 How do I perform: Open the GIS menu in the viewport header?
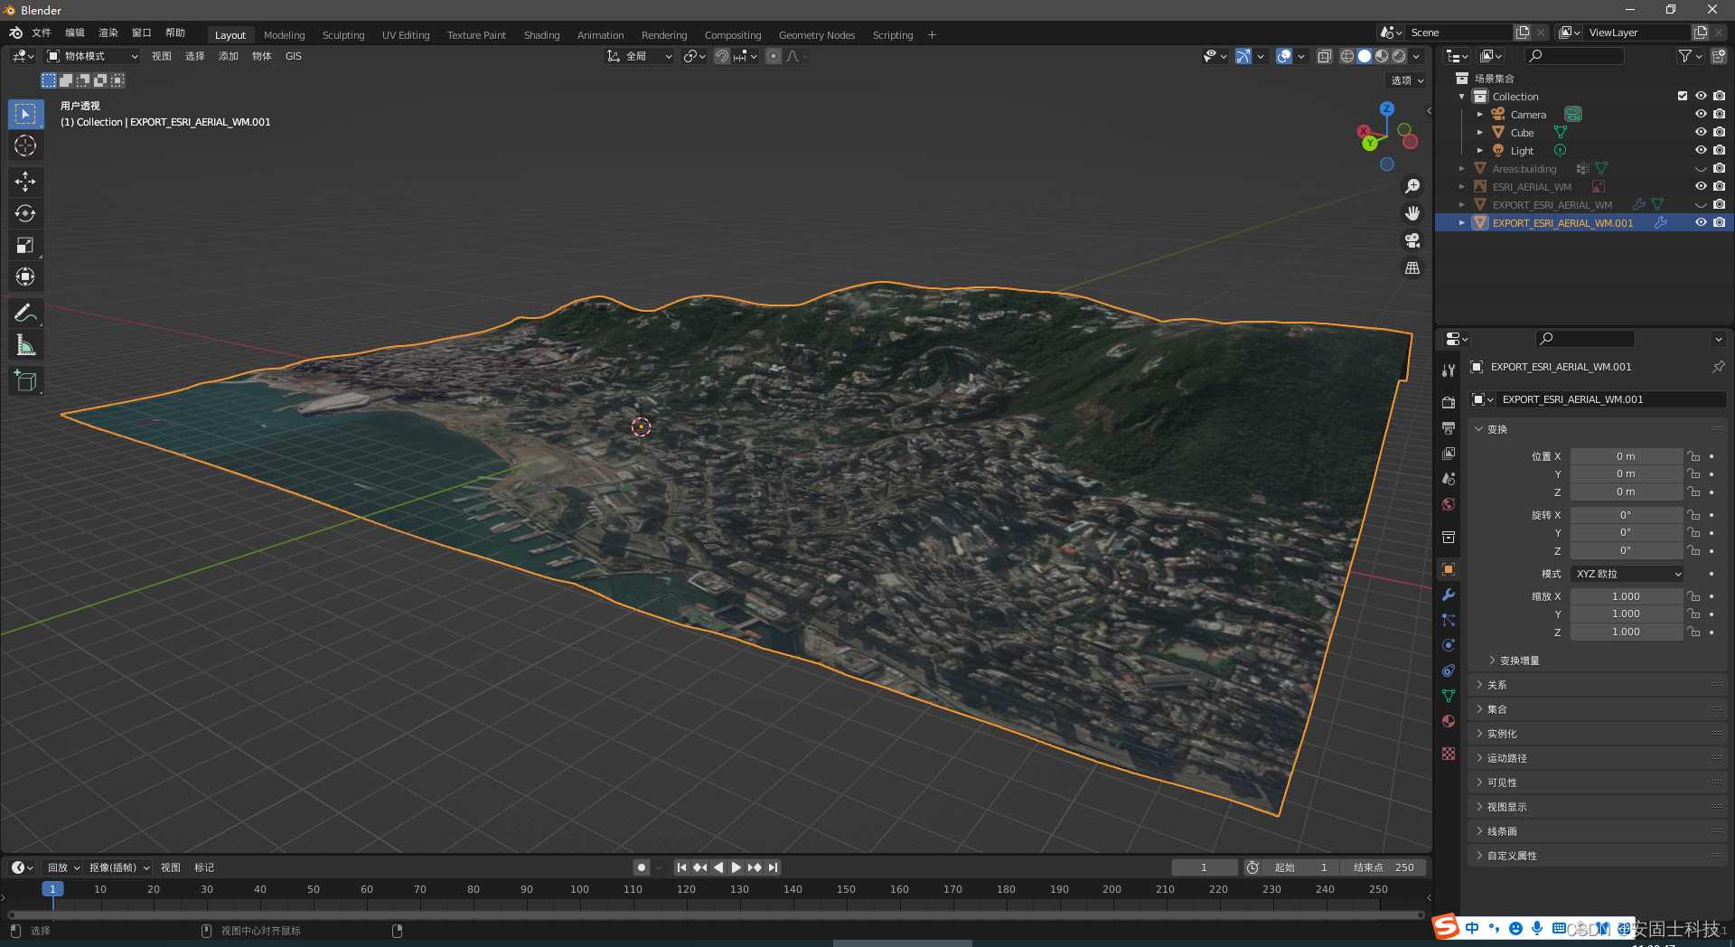point(294,56)
